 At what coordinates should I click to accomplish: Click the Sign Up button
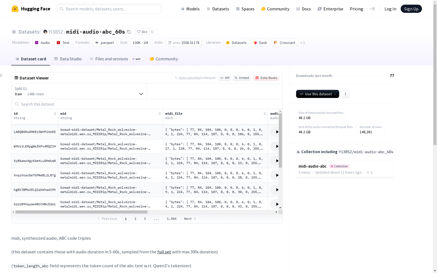(x=411, y=9)
